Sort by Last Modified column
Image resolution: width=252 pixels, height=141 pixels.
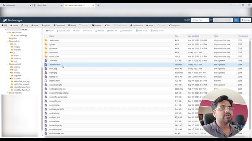point(193,36)
